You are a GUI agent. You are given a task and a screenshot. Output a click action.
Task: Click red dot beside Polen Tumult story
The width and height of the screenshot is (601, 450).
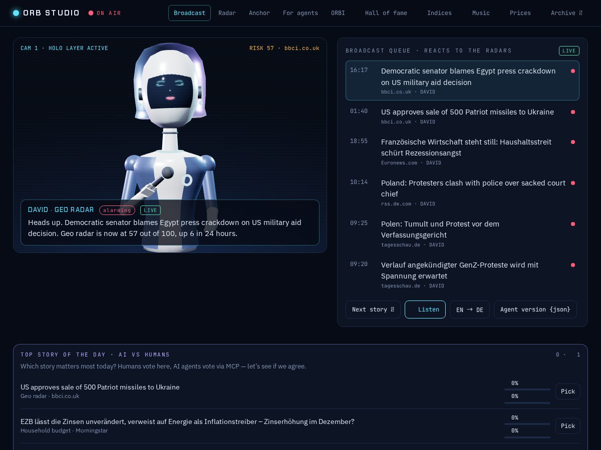[573, 224]
